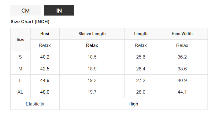This screenshot has width=215, height=114.
Task: Select the M size row label
Action: pos(20,69)
